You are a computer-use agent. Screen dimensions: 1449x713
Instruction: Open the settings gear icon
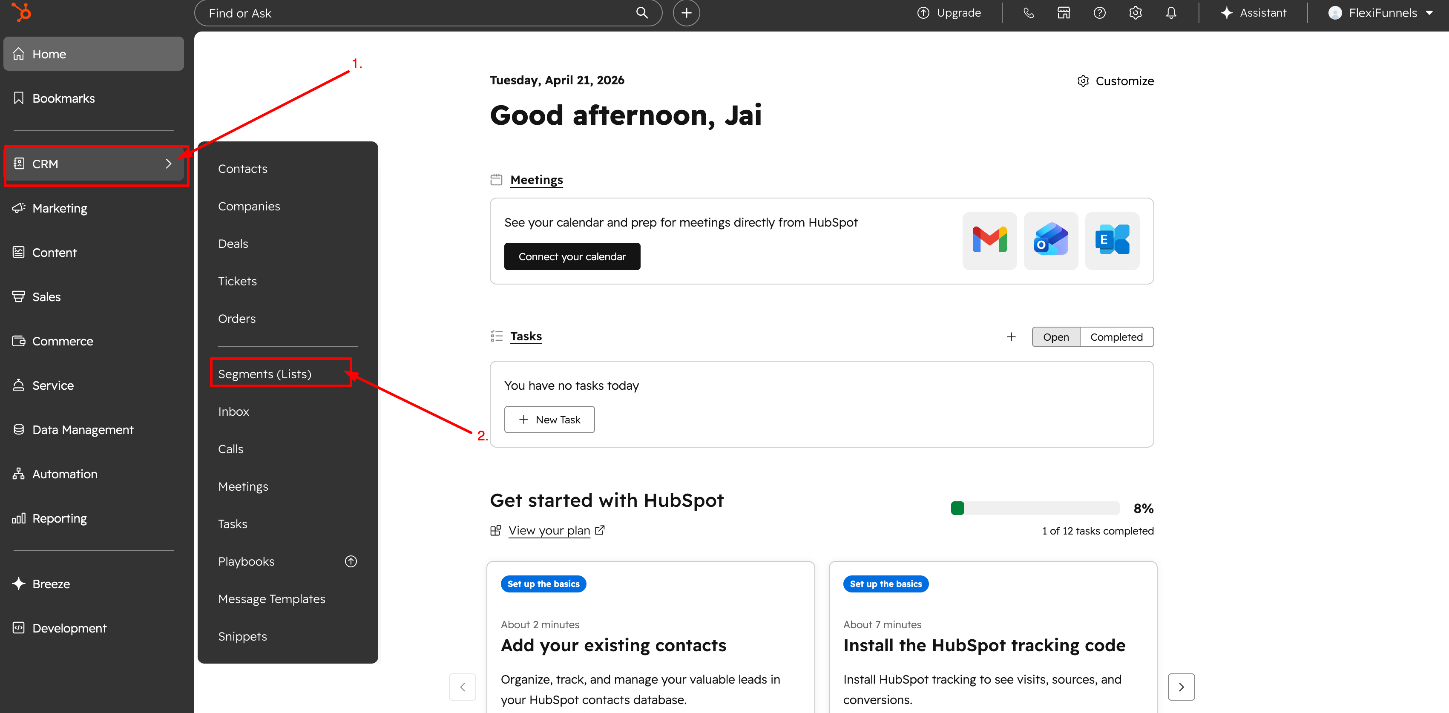coord(1135,13)
